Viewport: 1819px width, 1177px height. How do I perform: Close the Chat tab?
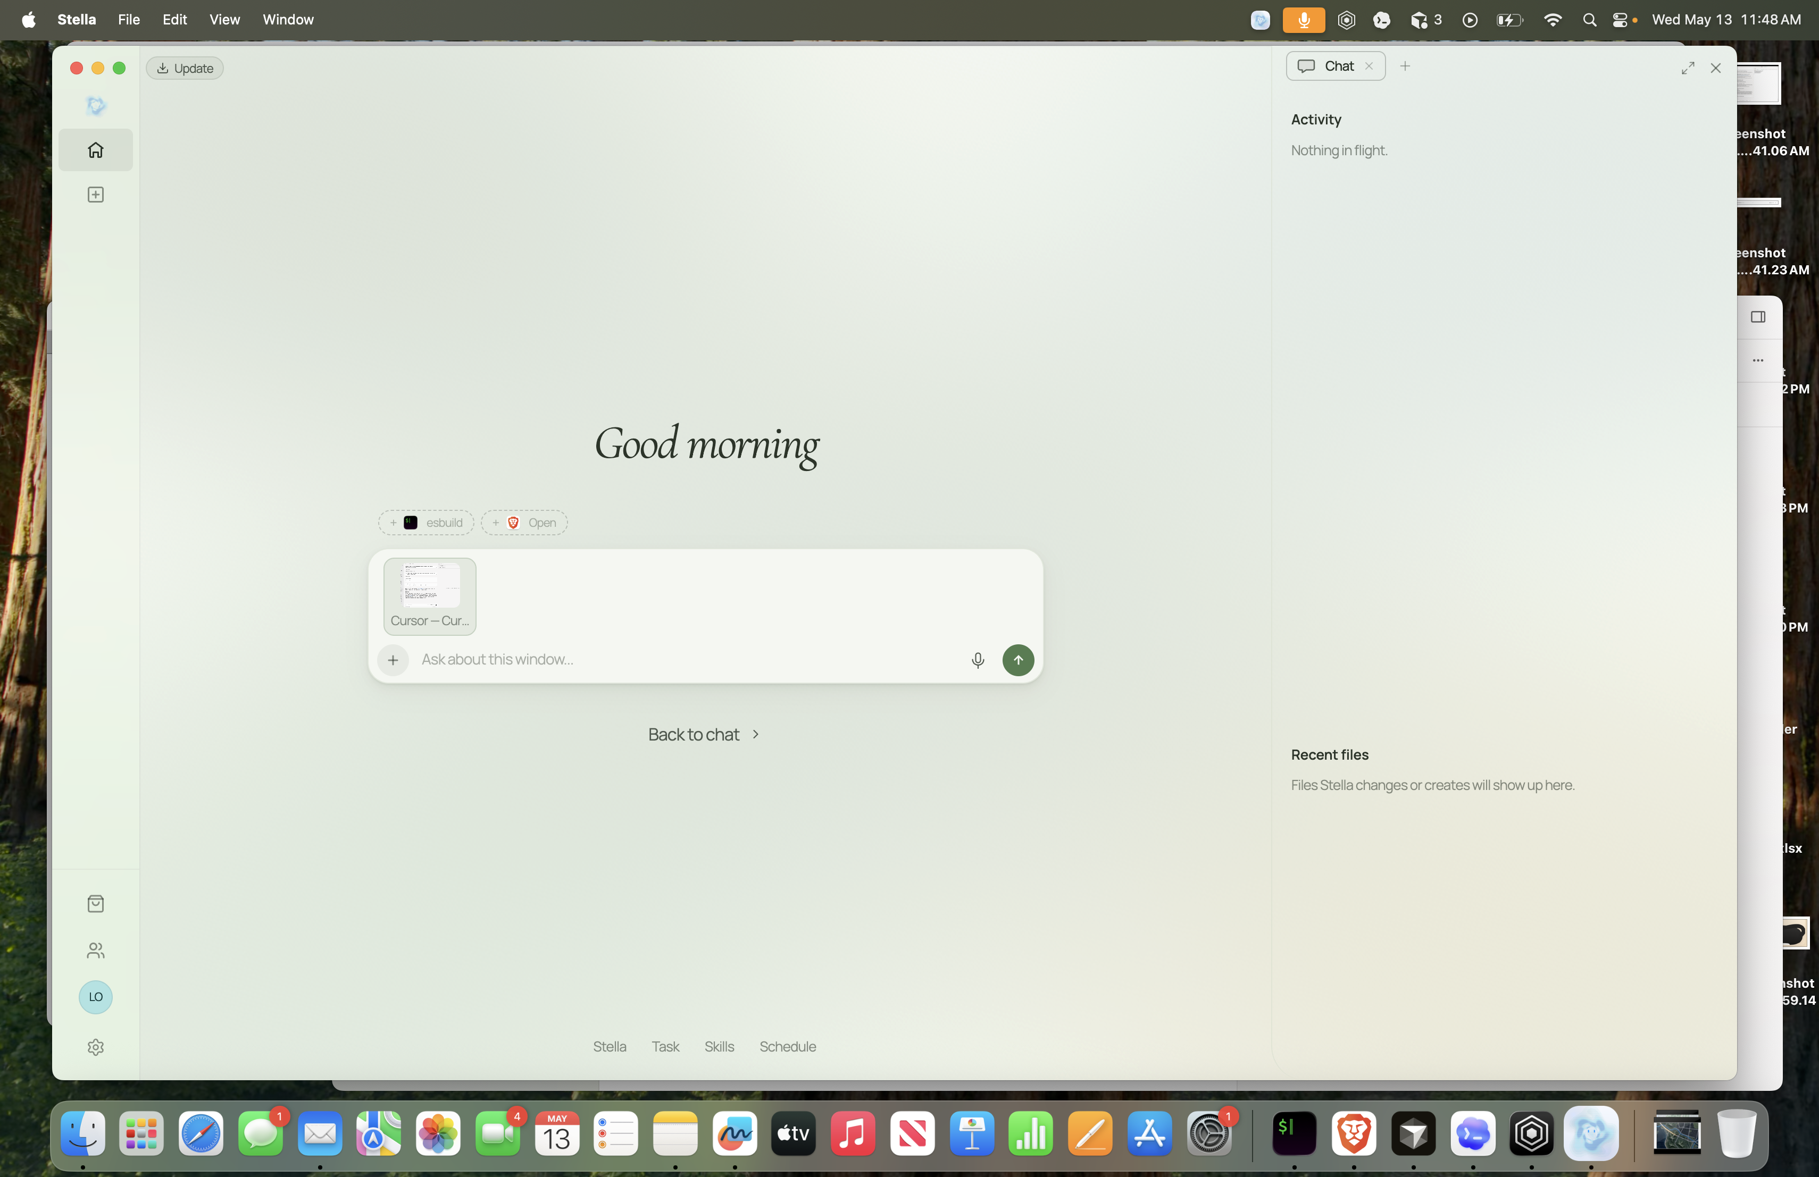tap(1369, 66)
